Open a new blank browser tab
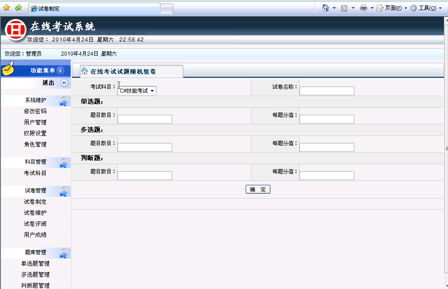The height and width of the screenshot is (289, 448). 167,9
